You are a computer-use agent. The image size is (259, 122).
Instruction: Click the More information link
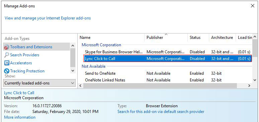click(x=20, y=117)
